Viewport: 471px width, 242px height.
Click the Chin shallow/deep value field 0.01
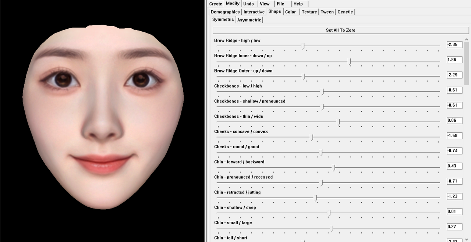[454, 211]
